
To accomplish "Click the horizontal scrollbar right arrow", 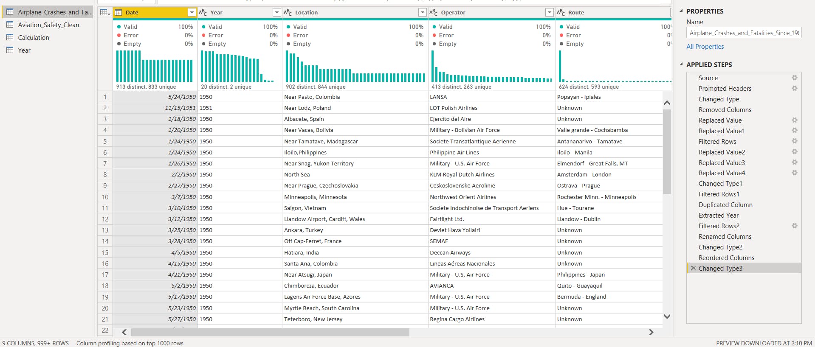I will pyautogui.click(x=651, y=332).
